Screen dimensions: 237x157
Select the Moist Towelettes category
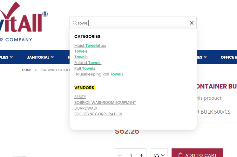coord(90,46)
